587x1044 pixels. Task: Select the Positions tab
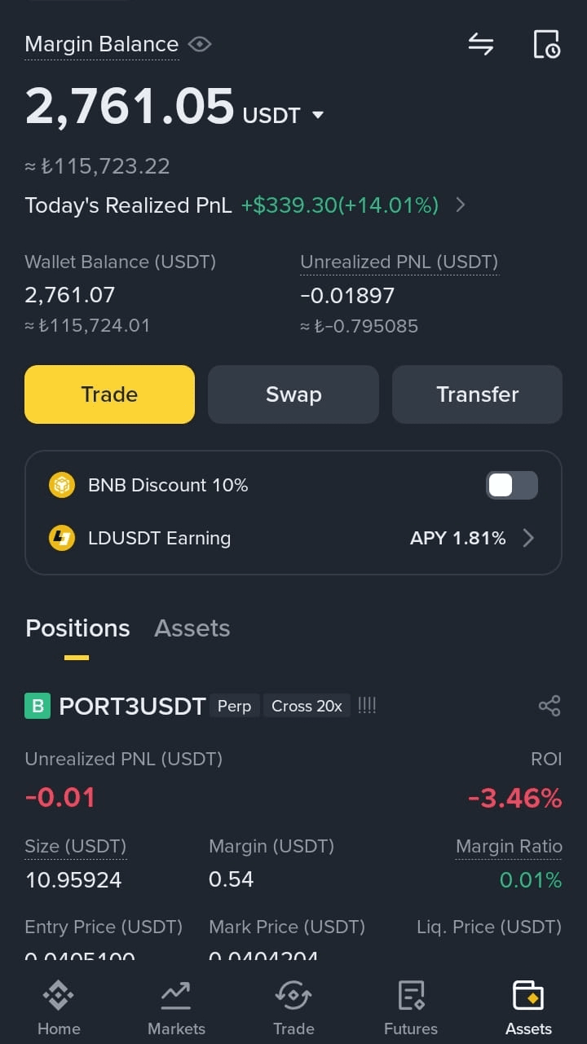point(77,628)
